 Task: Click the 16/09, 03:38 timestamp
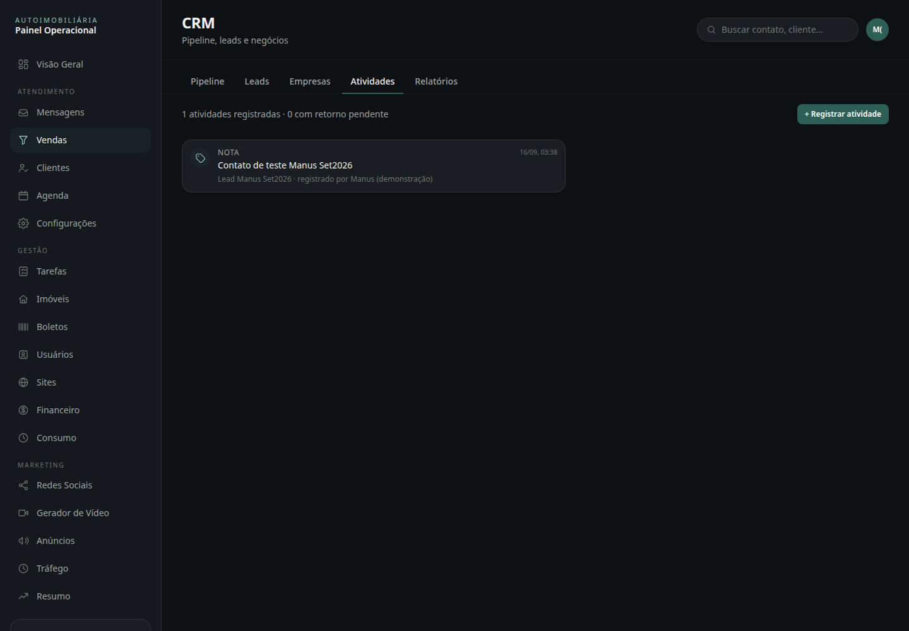coord(538,152)
